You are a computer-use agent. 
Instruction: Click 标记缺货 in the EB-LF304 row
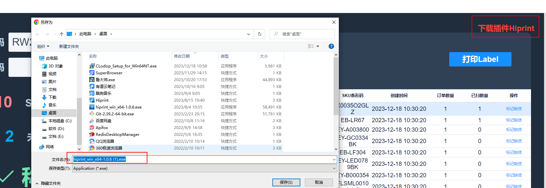click(x=514, y=152)
